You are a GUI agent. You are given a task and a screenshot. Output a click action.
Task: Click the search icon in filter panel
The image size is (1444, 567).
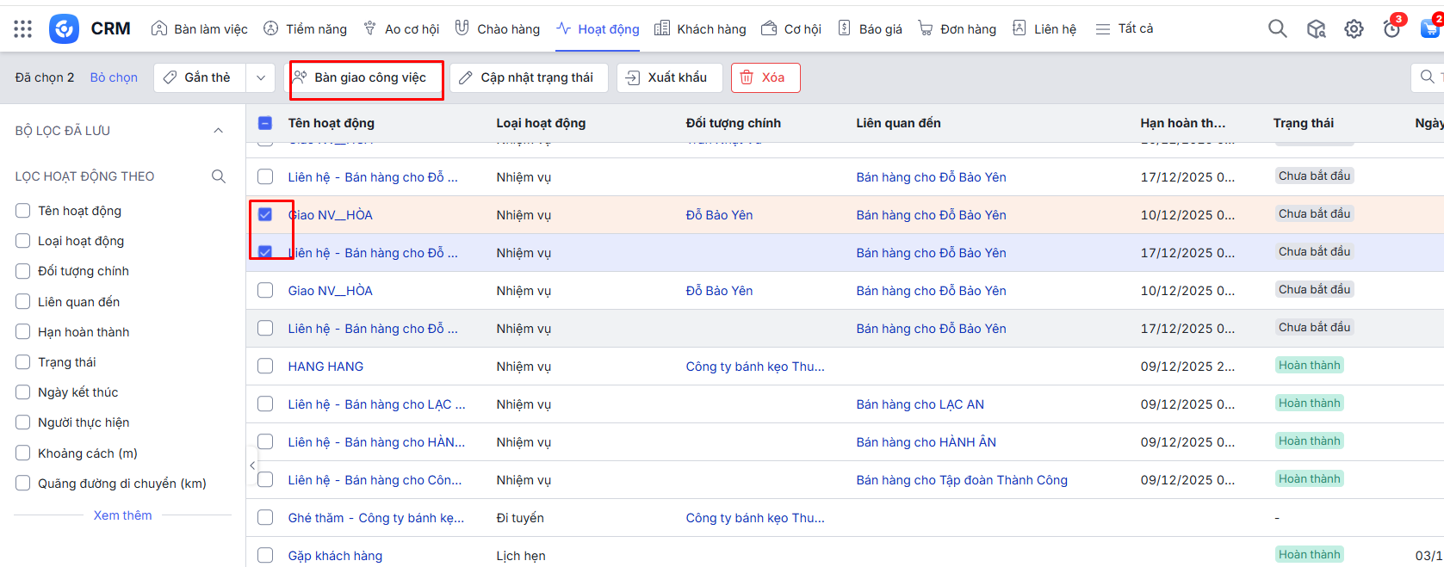point(219,176)
